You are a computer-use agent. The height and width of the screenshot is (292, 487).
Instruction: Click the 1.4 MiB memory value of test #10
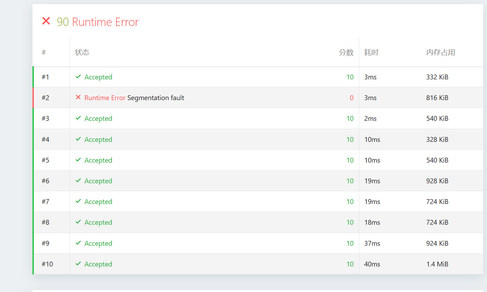(437, 264)
